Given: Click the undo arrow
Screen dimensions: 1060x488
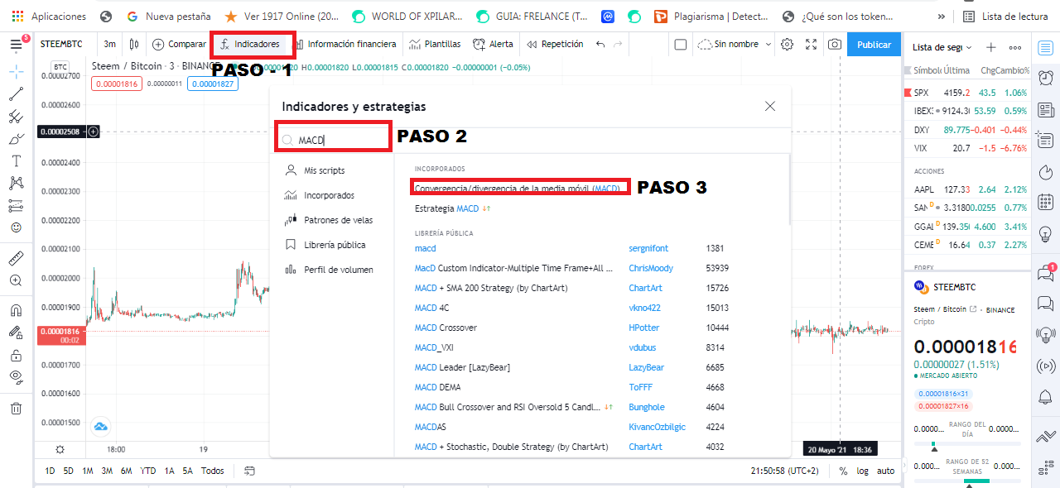Looking at the screenshot, I should (600, 44).
